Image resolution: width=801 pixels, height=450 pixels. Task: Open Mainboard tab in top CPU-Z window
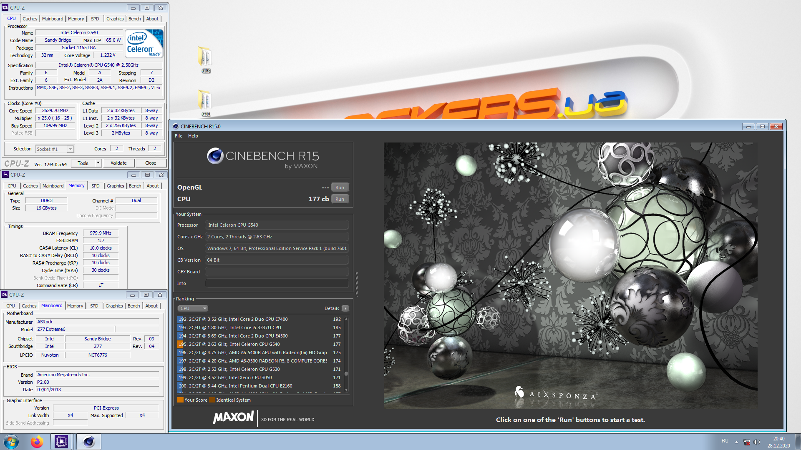pos(53,19)
